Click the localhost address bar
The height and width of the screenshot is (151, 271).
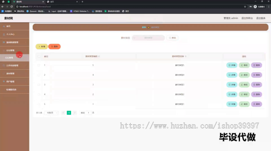coord(129,7)
